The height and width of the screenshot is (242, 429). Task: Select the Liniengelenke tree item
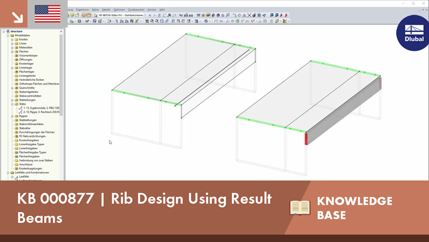pos(27,76)
